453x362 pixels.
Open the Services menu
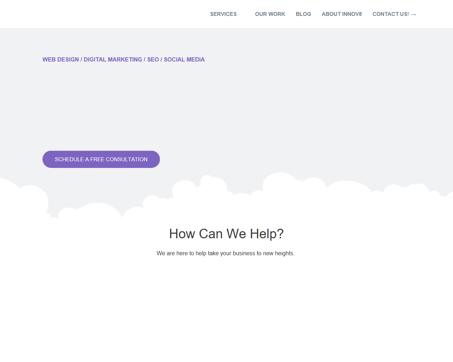tap(223, 14)
